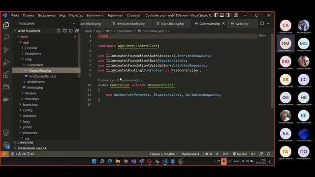
Task: Click the feedback icon in status bar
Action: coord(261,154)
